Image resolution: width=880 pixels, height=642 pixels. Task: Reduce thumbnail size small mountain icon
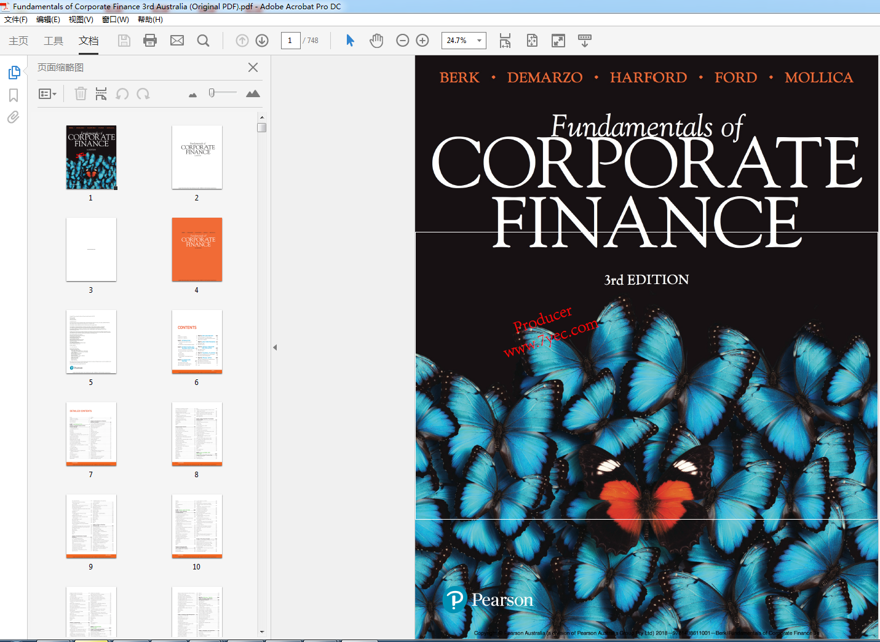pos(192,95)
